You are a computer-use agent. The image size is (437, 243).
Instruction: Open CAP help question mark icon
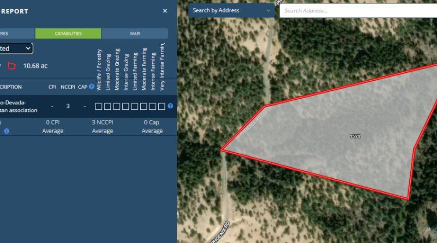91,87
